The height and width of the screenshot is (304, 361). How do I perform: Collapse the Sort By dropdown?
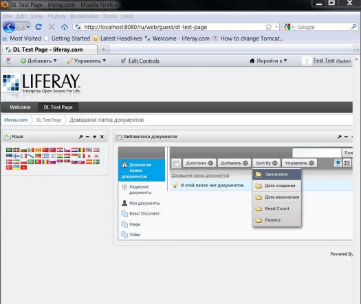pos(266,163)
